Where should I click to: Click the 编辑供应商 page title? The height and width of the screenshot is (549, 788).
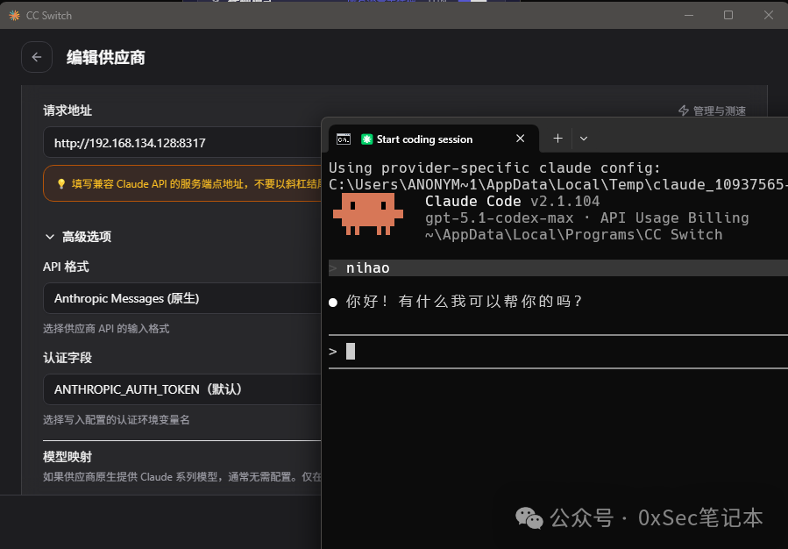106,58
